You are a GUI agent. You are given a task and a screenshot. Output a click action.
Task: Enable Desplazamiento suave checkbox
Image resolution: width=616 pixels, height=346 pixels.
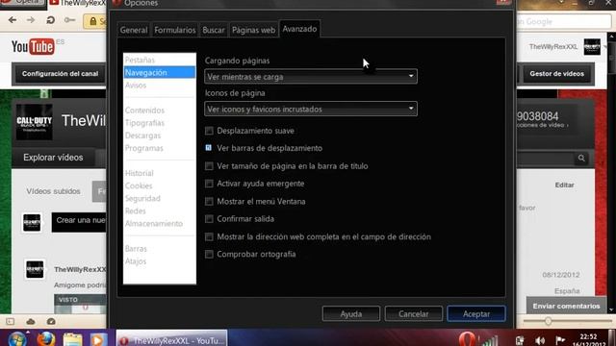pos(209,131)
